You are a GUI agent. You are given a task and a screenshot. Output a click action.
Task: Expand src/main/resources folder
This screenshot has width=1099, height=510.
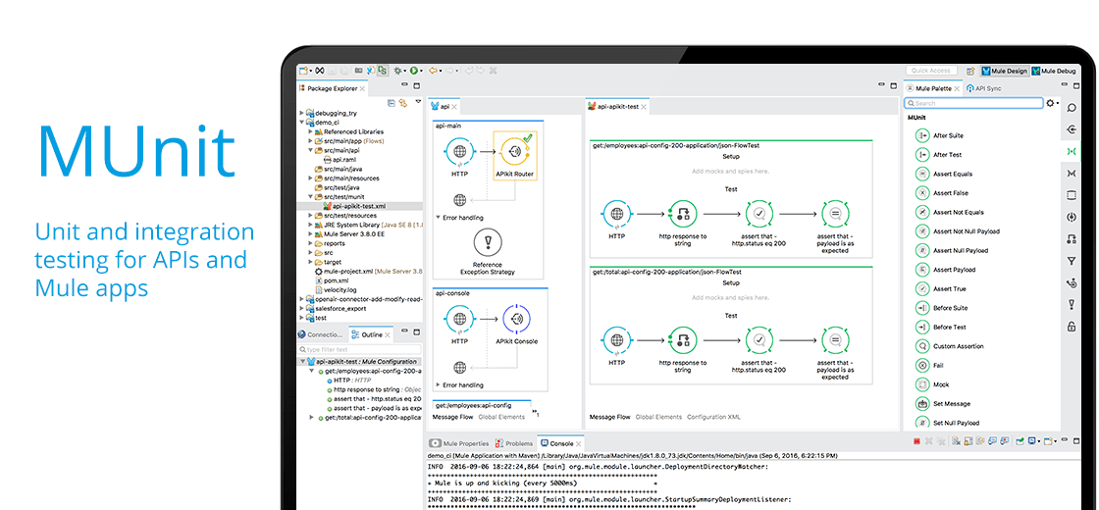(310, 178)
